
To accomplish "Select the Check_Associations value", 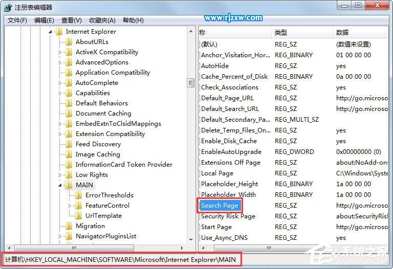I will (230, 87).
